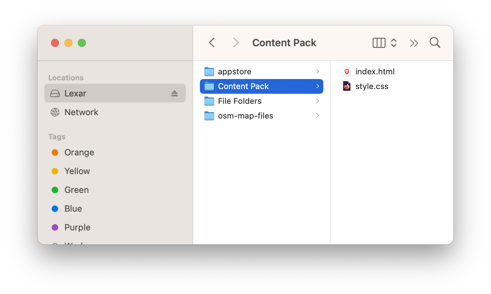The image size is (491, 294).
Task: Open the search magnifier icon
Action: 435,43
